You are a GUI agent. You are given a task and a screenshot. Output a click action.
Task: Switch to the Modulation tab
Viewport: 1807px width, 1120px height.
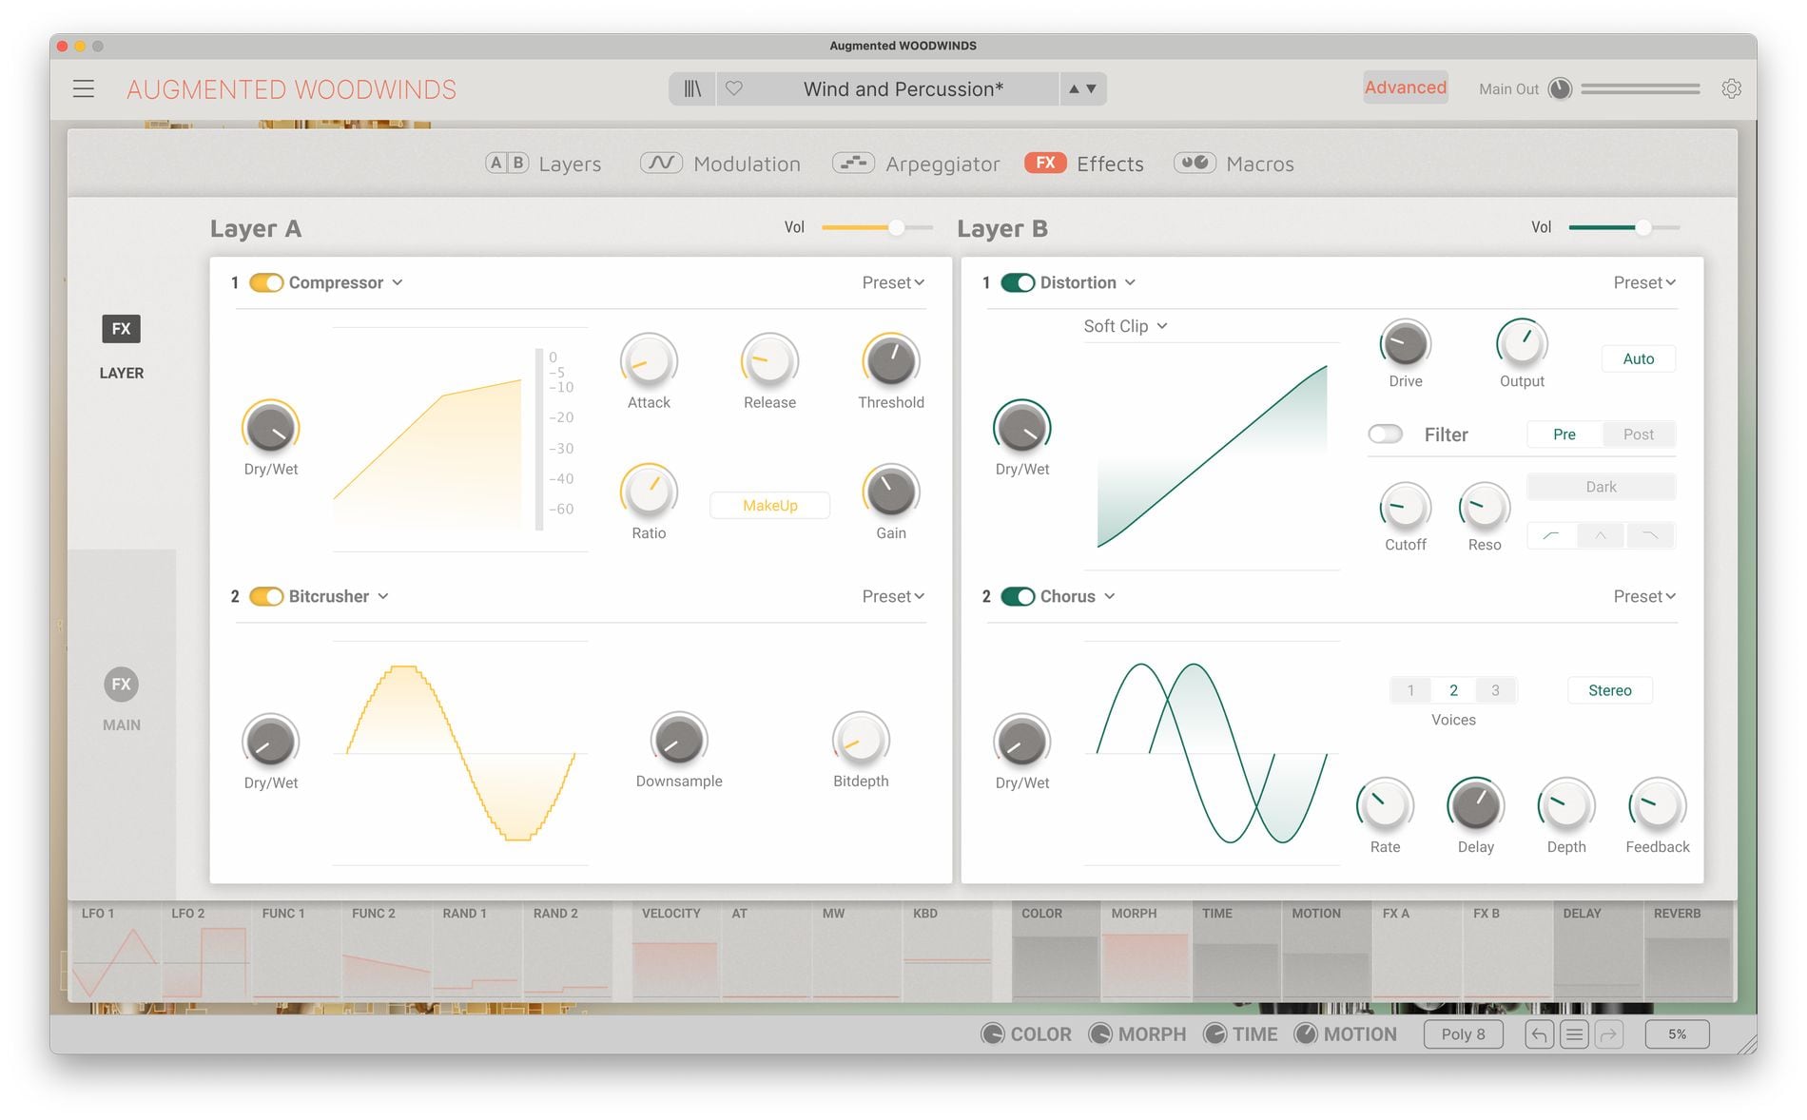720,164
